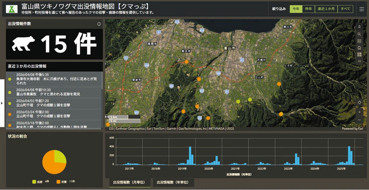369x190 pixels.
Task: Click the 2021年 axis label on chart
Action: coord(235,169)
